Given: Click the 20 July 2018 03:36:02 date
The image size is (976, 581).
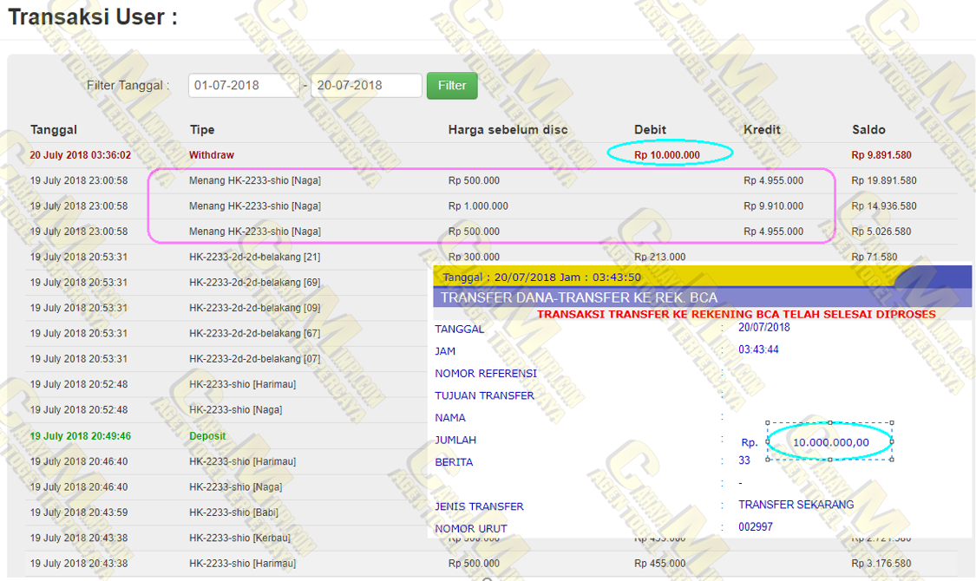Looking at the screenshot, I should (81, 155).
